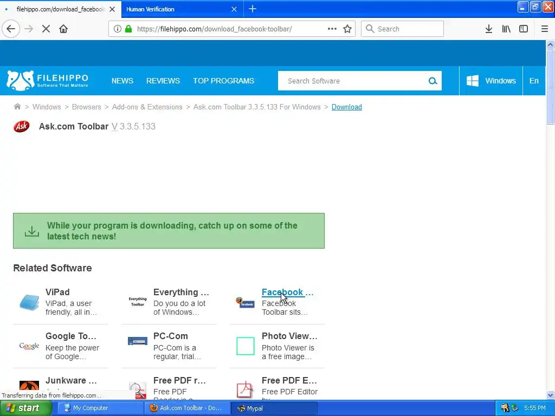
Task: Open the PC-Com related software title
Action: 171,336
